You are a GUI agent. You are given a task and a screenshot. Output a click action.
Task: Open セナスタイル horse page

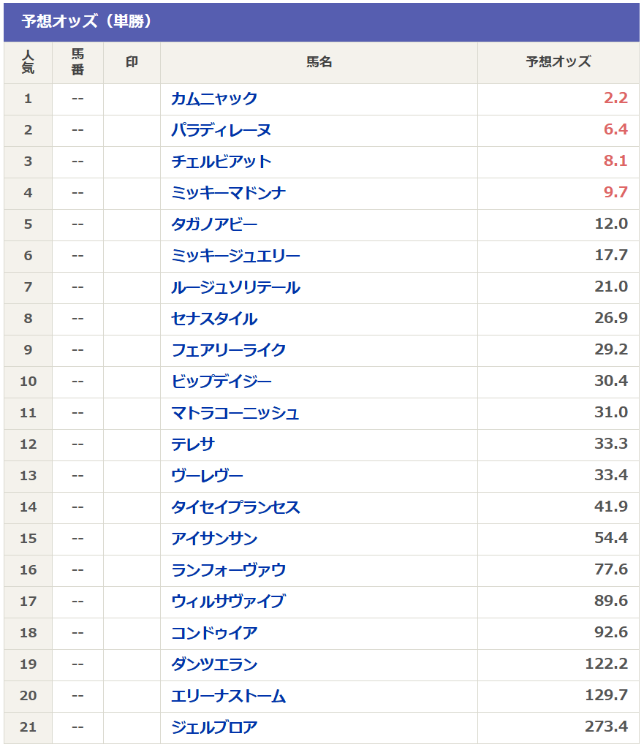[214, 319]
